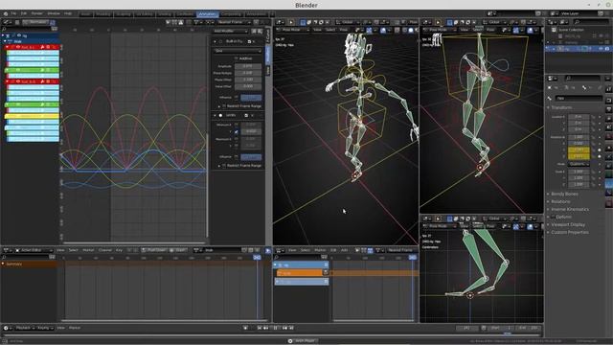Toggle Restrict Frame Range under Limits modifier
The height and width of the screenshot is (345, 613).
point(224,166)
